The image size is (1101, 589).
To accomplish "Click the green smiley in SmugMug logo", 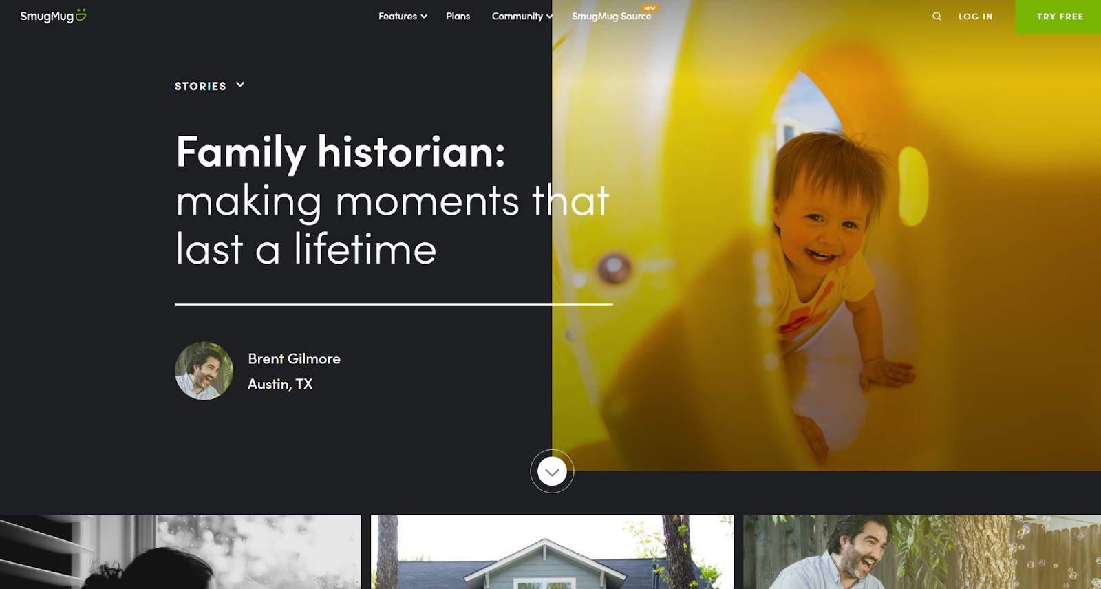I will (x=81, y=14).
